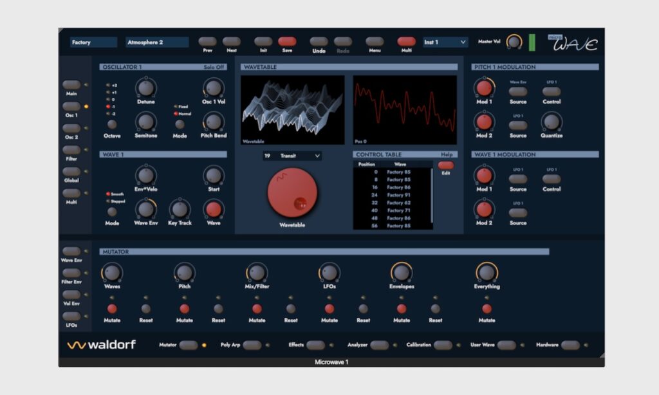Click the 3D wavetable display
The image size is (659, 395).
coord(293,110)
